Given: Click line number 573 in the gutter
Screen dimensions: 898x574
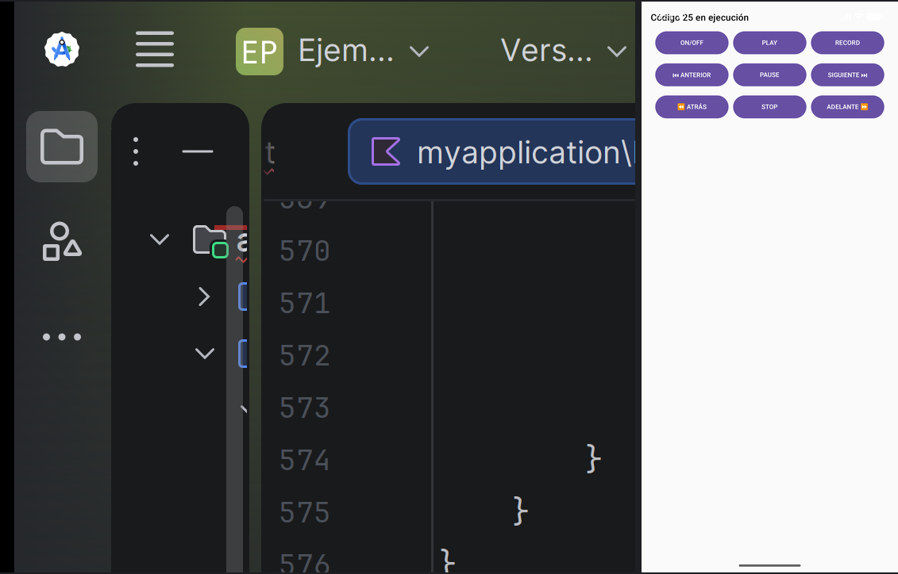Looking at the screenshot, I should [x=305, y=408].
